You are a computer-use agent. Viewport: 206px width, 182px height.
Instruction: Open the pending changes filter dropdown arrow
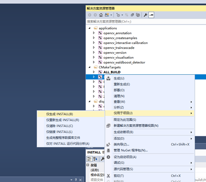coord(122,15)
